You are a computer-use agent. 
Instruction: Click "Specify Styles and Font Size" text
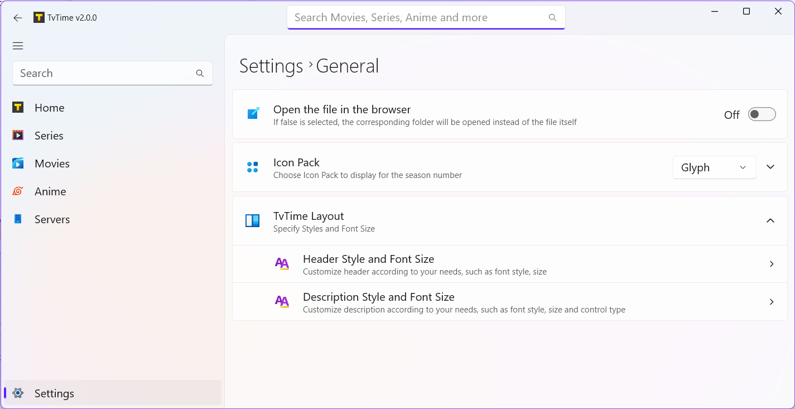click(324, 229)
